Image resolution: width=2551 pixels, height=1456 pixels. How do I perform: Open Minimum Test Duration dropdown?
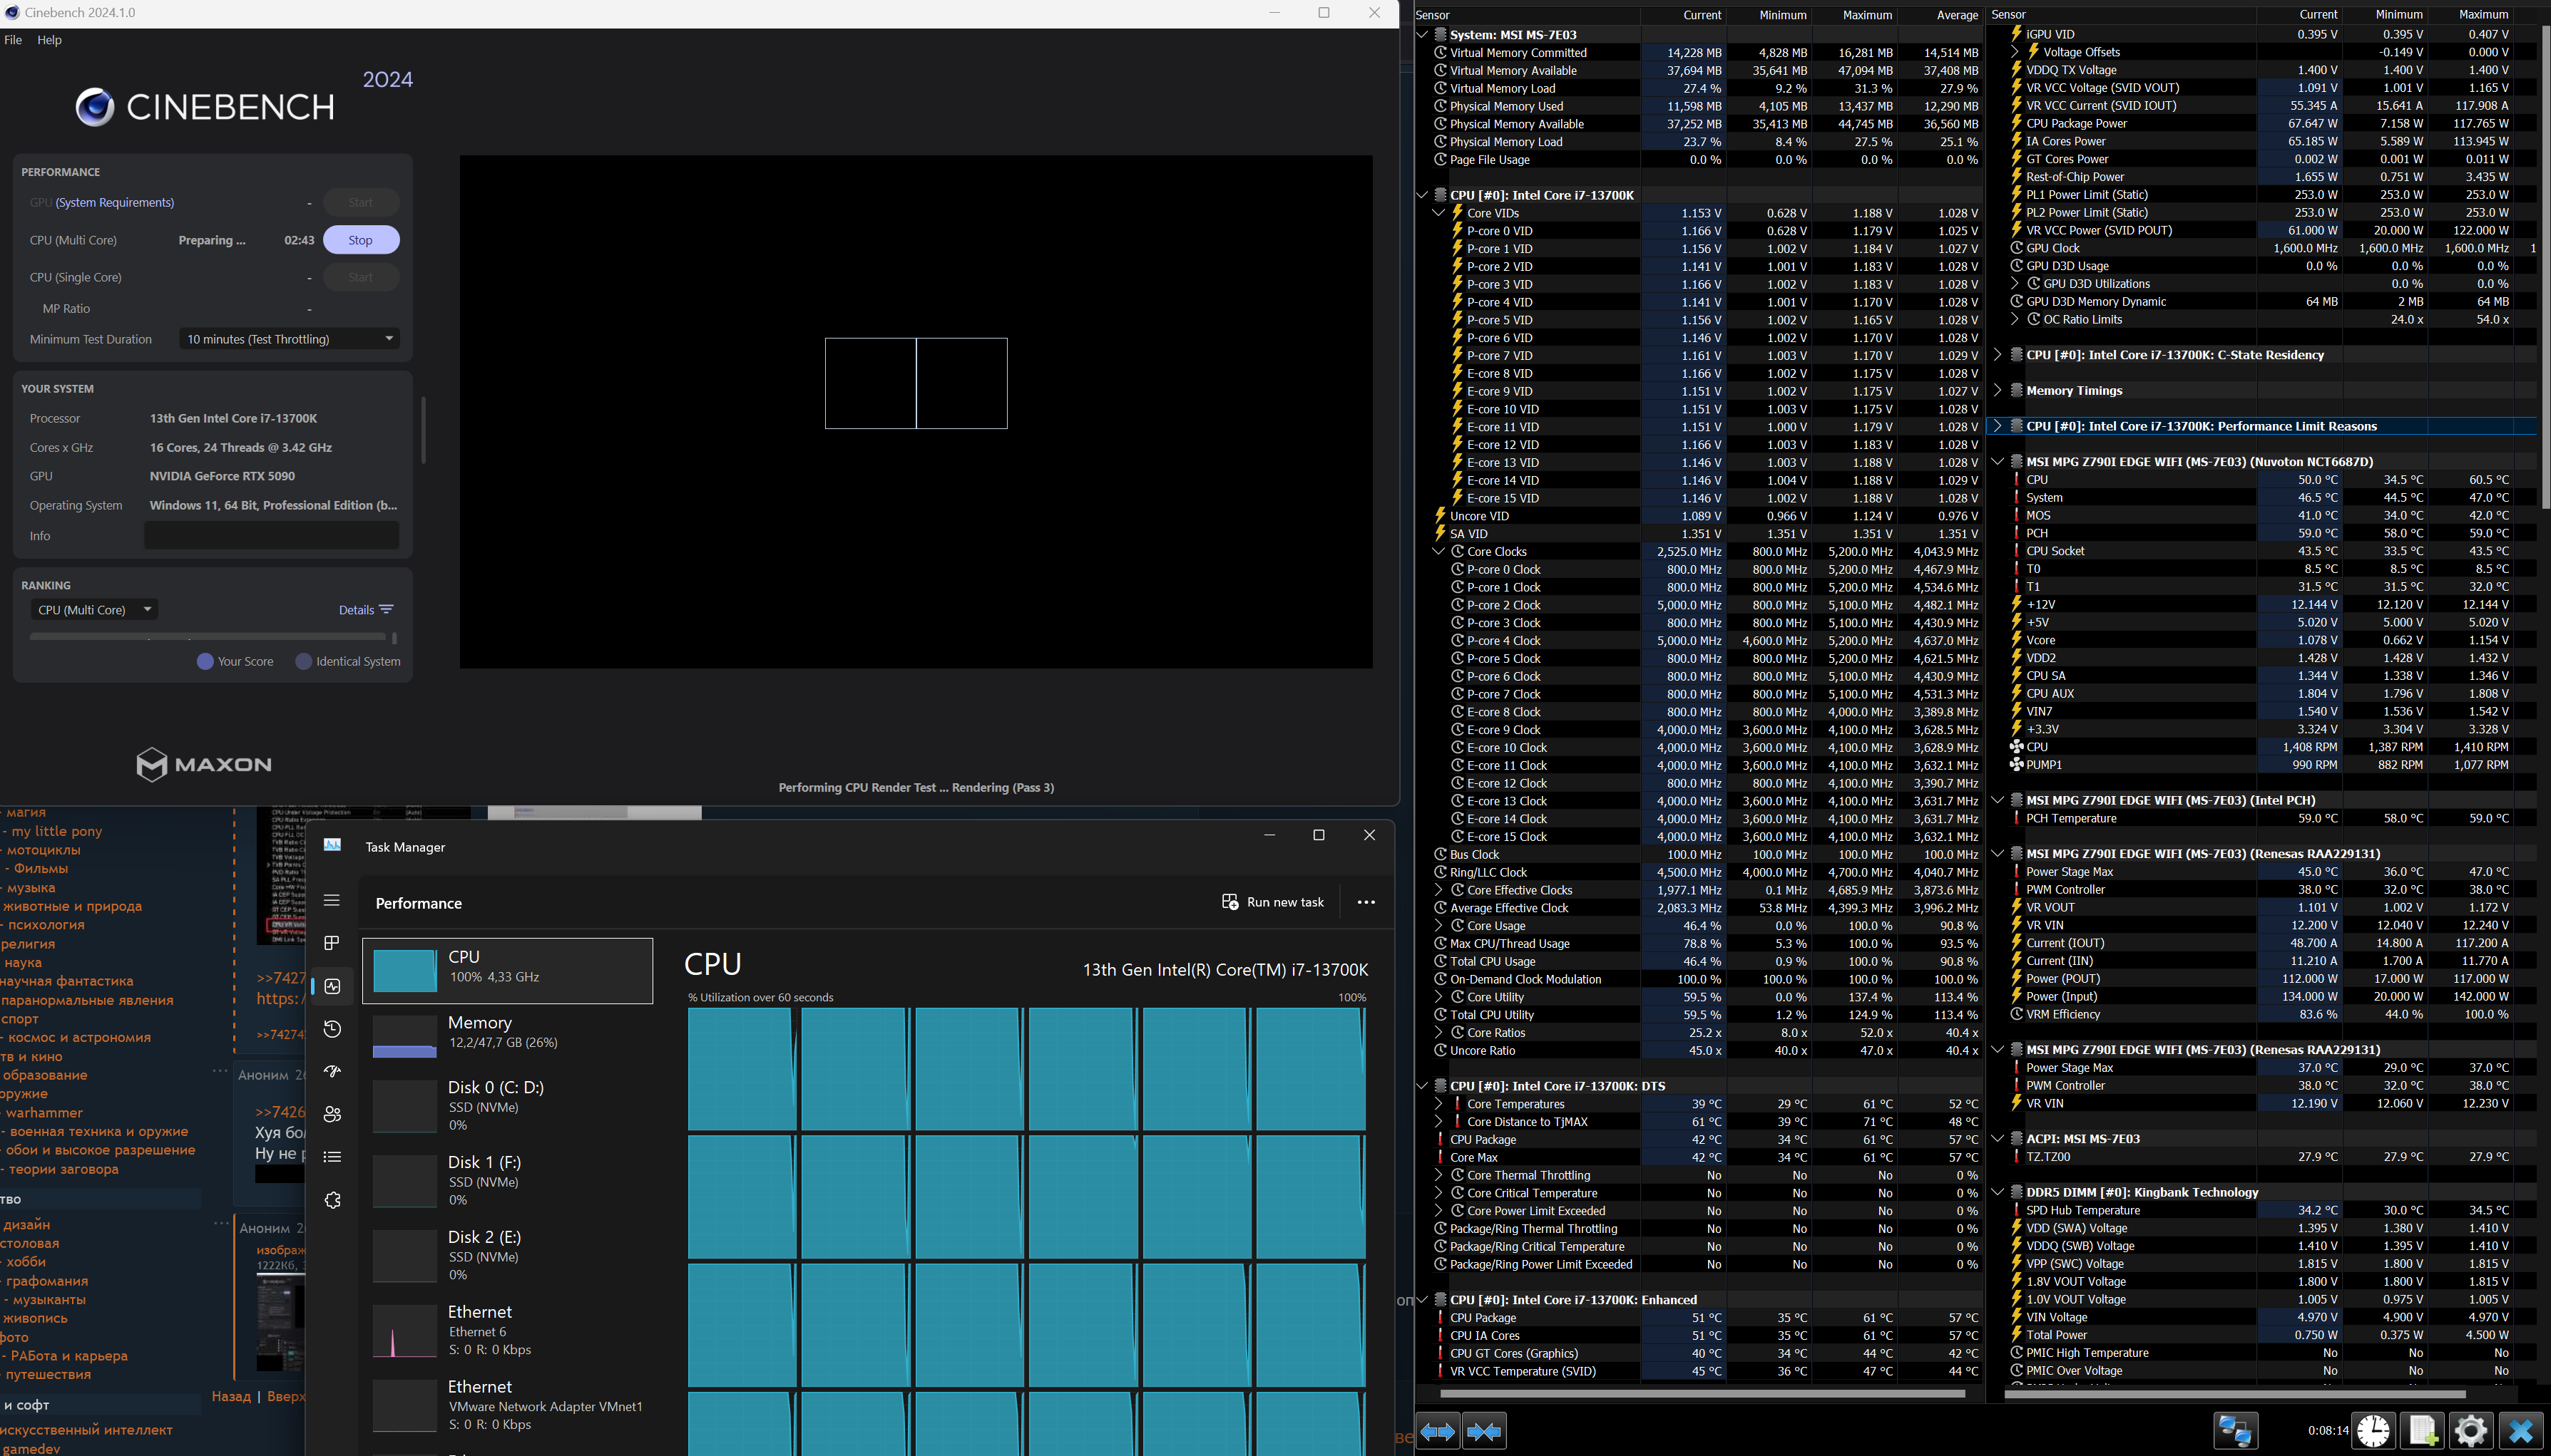289,339
